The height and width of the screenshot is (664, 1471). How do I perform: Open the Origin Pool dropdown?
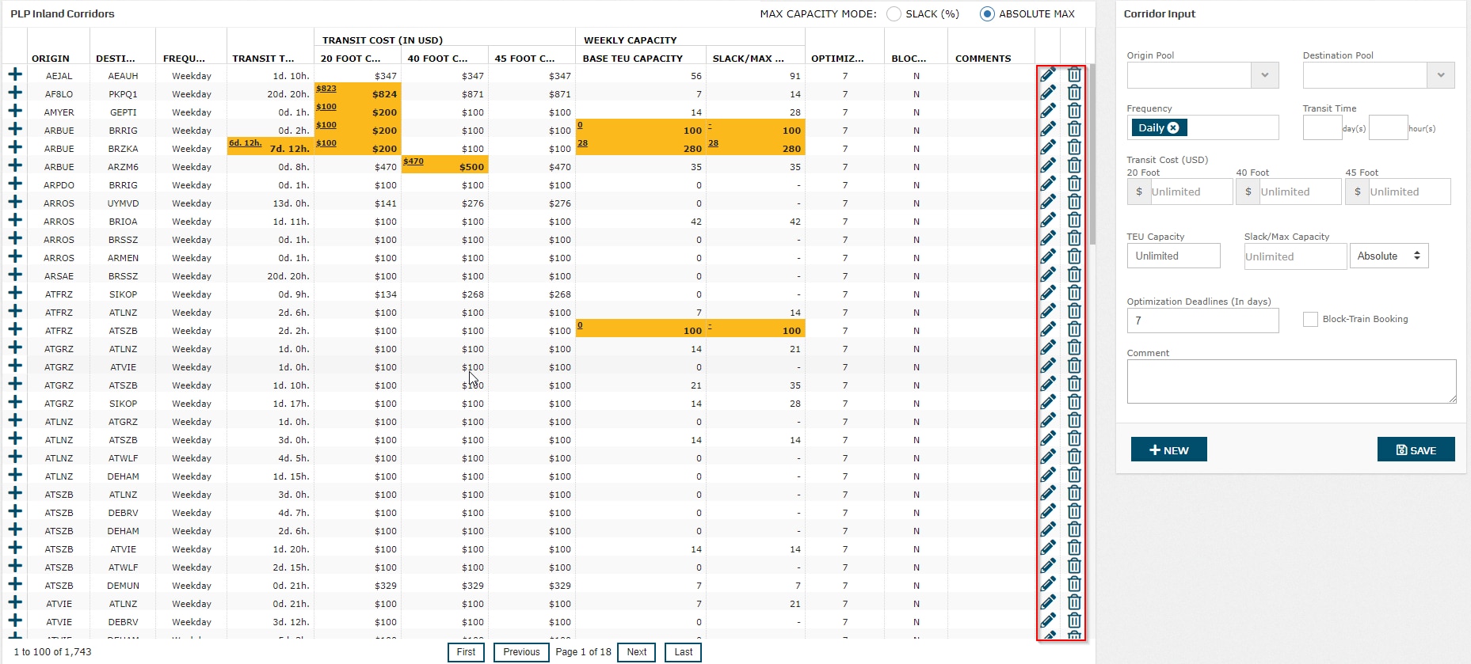[1264, 75]
